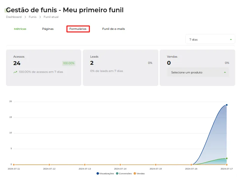The height and width of the screenshot is (177, 237).
Task: Select the green conversions point on 2024-07-17
Action: click(227, 158)
